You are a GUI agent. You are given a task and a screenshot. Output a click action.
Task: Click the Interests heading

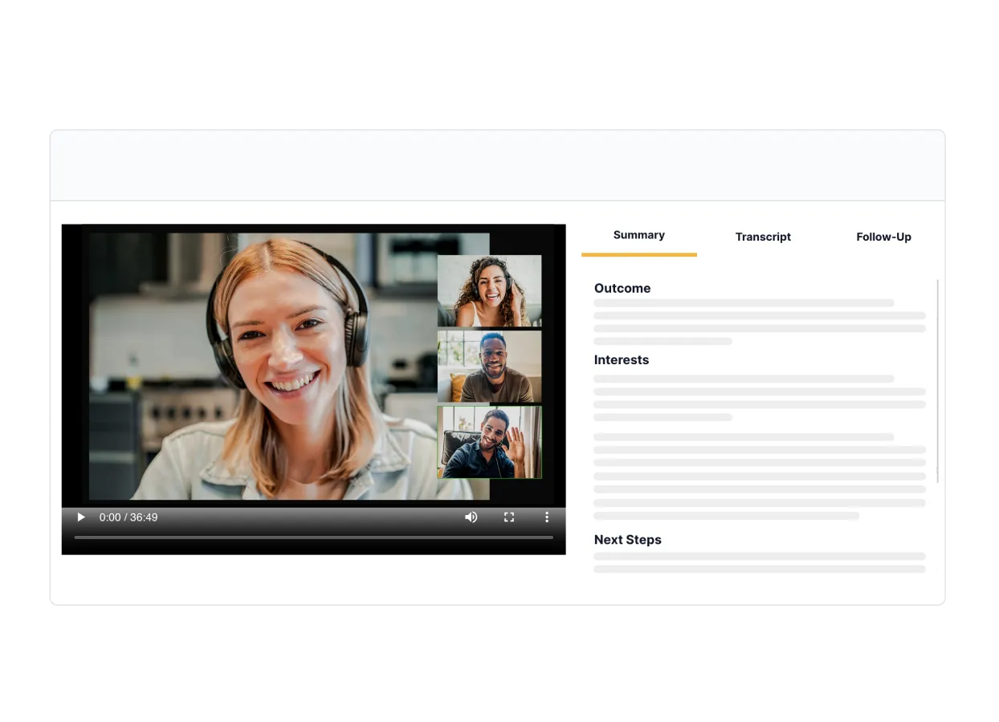coord(622,360)
